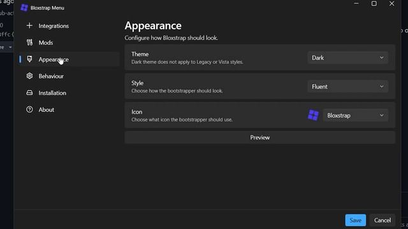Screen dimensions: 408x229
Task: Maximize the Bloxstrap Menu window
Action: pos(374,4)
